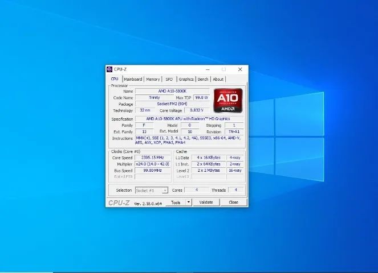Click the Specification field text
This screenshot has height=273, width=378.
tap(189, 119)
